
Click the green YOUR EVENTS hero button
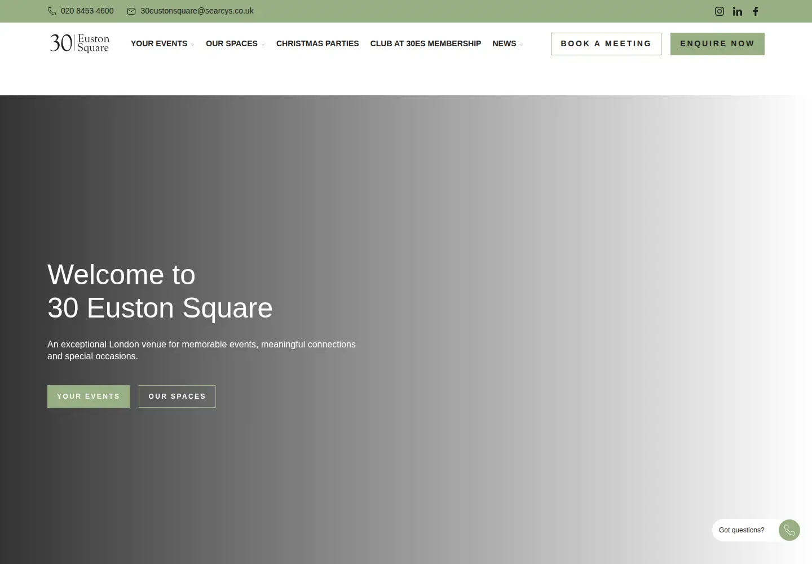click(x=89, y=396)
